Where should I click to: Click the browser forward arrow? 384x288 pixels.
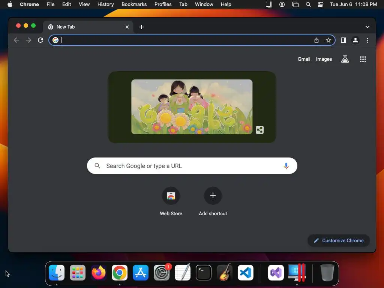point(28,40)
